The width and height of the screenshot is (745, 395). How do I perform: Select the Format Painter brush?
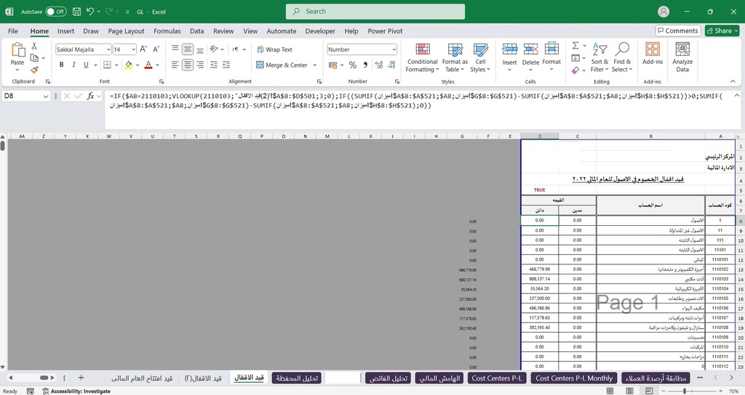point(34,70)
